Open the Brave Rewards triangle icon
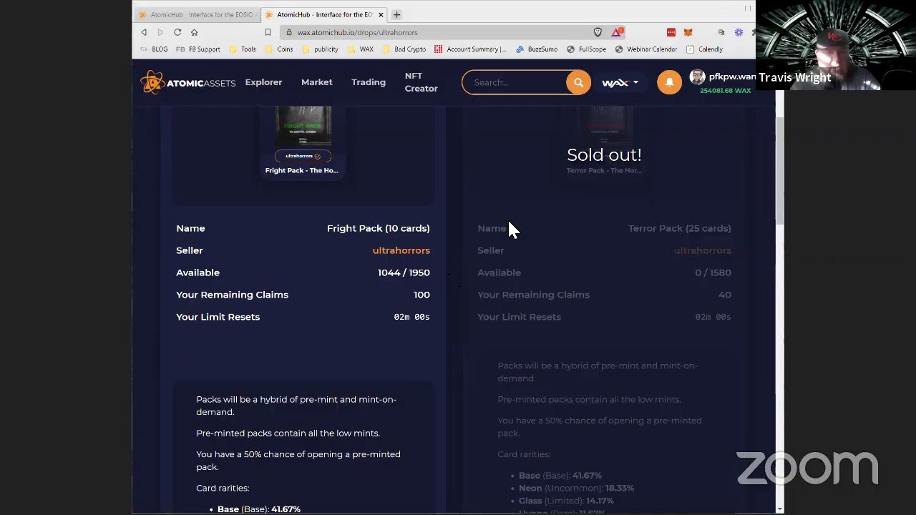 click(616, 32)
